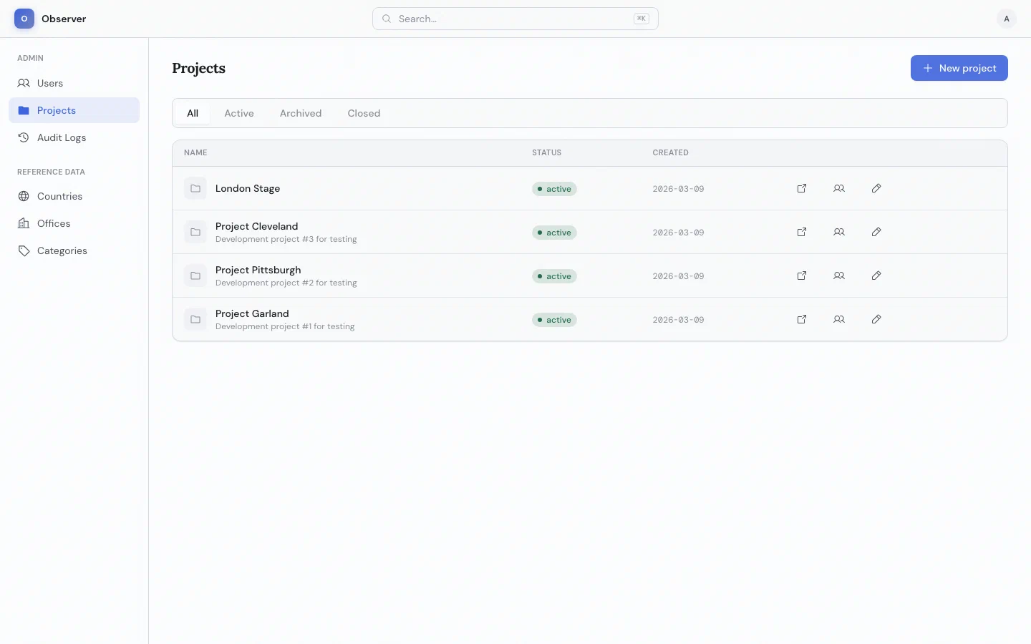Click London Stage folder icon
The width and height of the screenshot is (1031, 644).
coord(195,188)
